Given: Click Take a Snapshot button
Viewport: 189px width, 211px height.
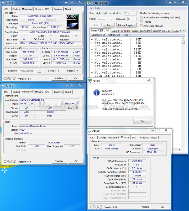Looking at the screenshot, I should (126, 25).
